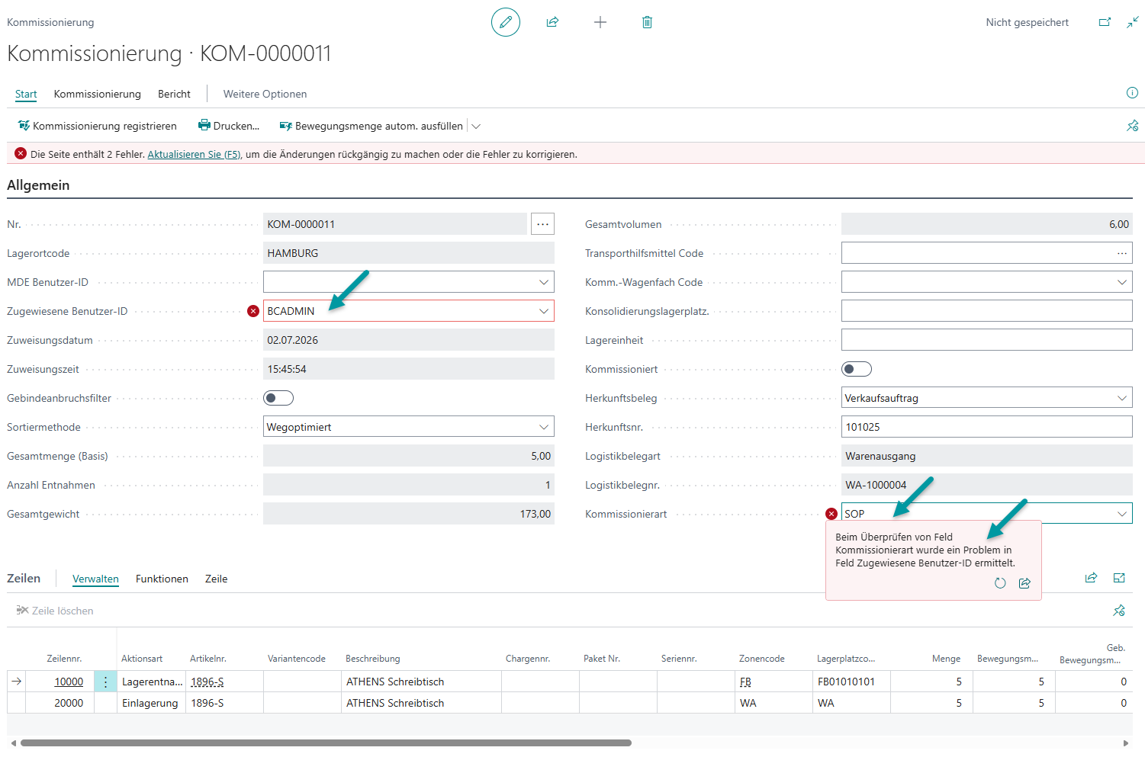Viewport: 1145px width, 757px height.
Task: Click Beschreibung column header
Action: pos(372,659)
